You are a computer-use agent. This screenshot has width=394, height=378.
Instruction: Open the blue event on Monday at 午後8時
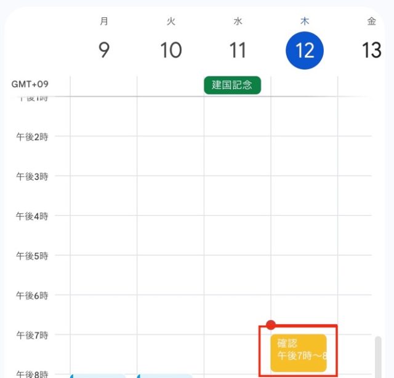tap(98, 376)
